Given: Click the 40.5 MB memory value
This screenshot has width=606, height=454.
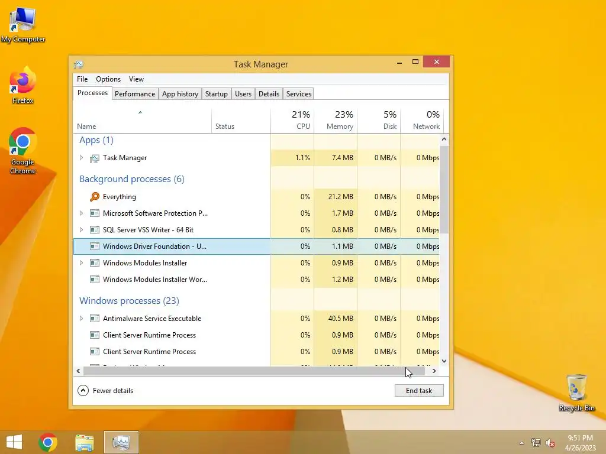Looking at the screenshot, I should [x=340, y=319].
